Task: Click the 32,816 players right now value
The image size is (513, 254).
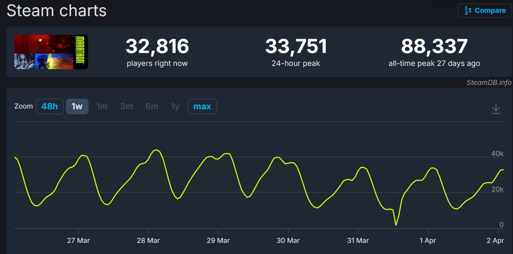Action: [157, 46]
